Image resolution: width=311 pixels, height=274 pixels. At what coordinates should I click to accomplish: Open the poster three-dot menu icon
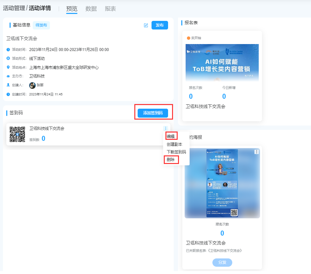[256, 152]
